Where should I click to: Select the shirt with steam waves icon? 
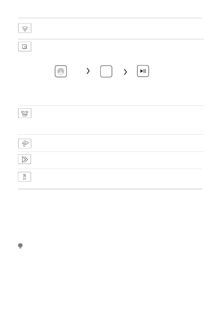25,113
